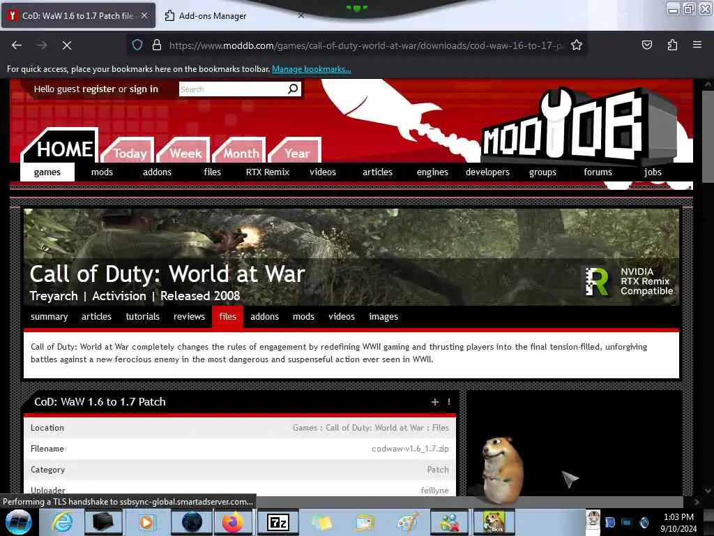Close the CoD: WaW Patch tab
714x536 pixels.
coord(144,15)
